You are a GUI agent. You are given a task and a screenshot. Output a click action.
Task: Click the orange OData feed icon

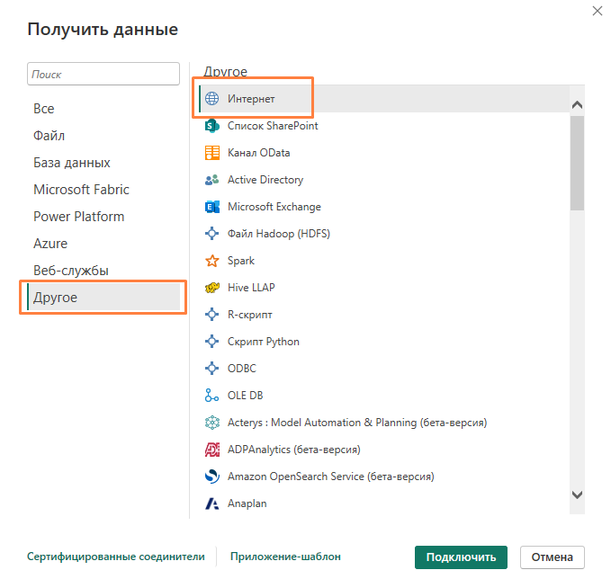point(212,153)
